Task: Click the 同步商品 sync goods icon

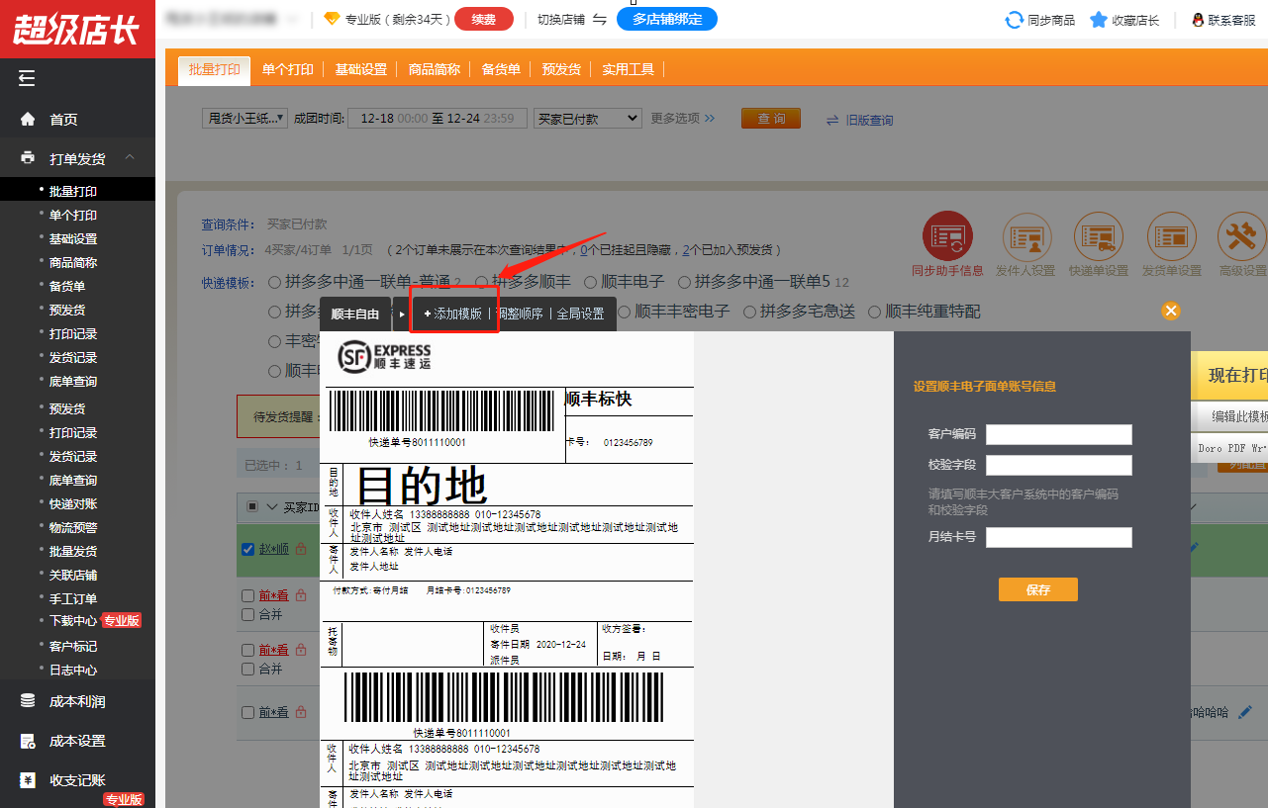Action: (x=1014, y=20)
